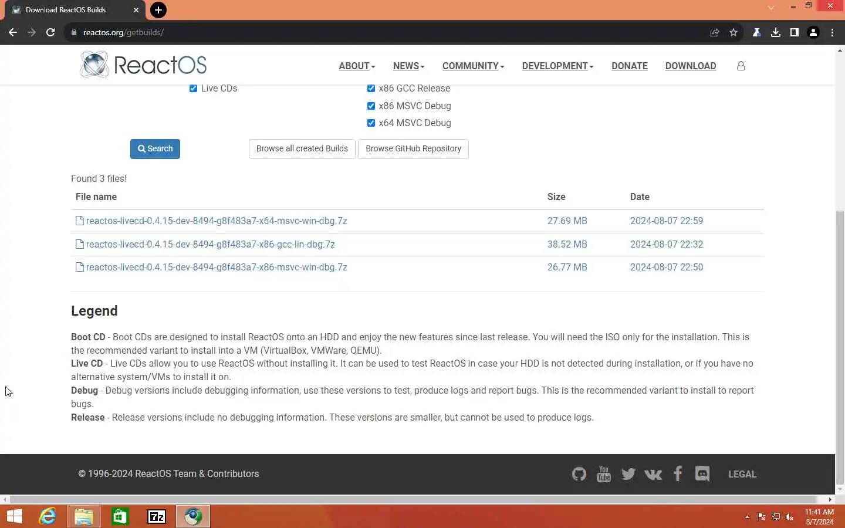Open a new browser tab
The width and height of the screenshot is (845, 528).
pos(158,10)
